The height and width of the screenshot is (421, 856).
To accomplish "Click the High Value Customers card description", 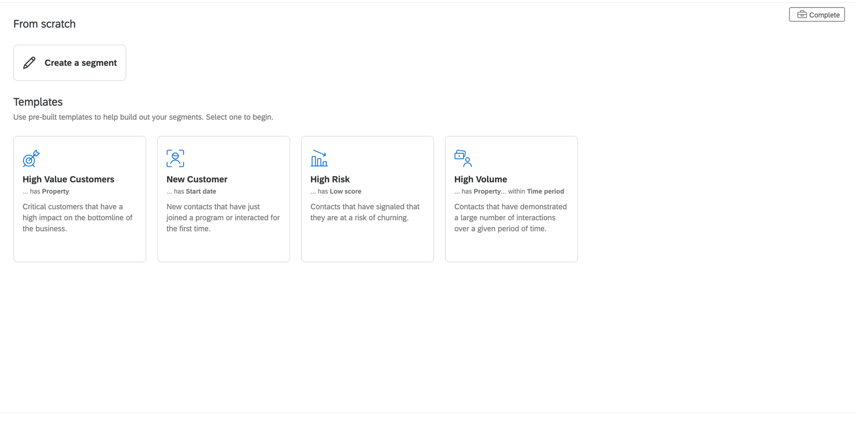I will tap(78, 218).
